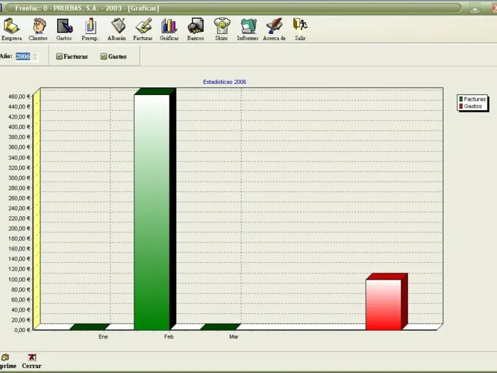Viewport: 497px width, 373px height.
Task: Click red Gastos legend swatch
Action: 461,106
